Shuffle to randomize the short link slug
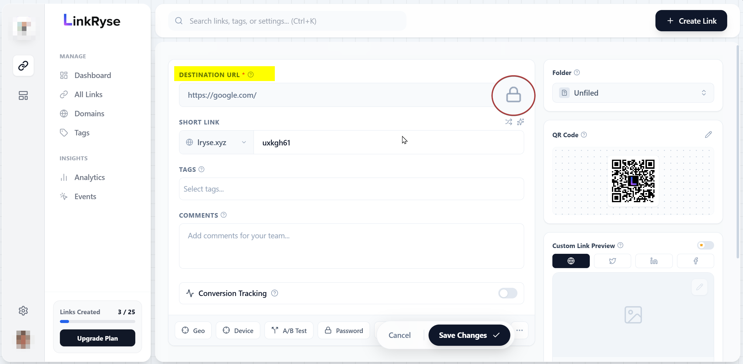Viewport: 743px width, 364px height. (508, 122)
